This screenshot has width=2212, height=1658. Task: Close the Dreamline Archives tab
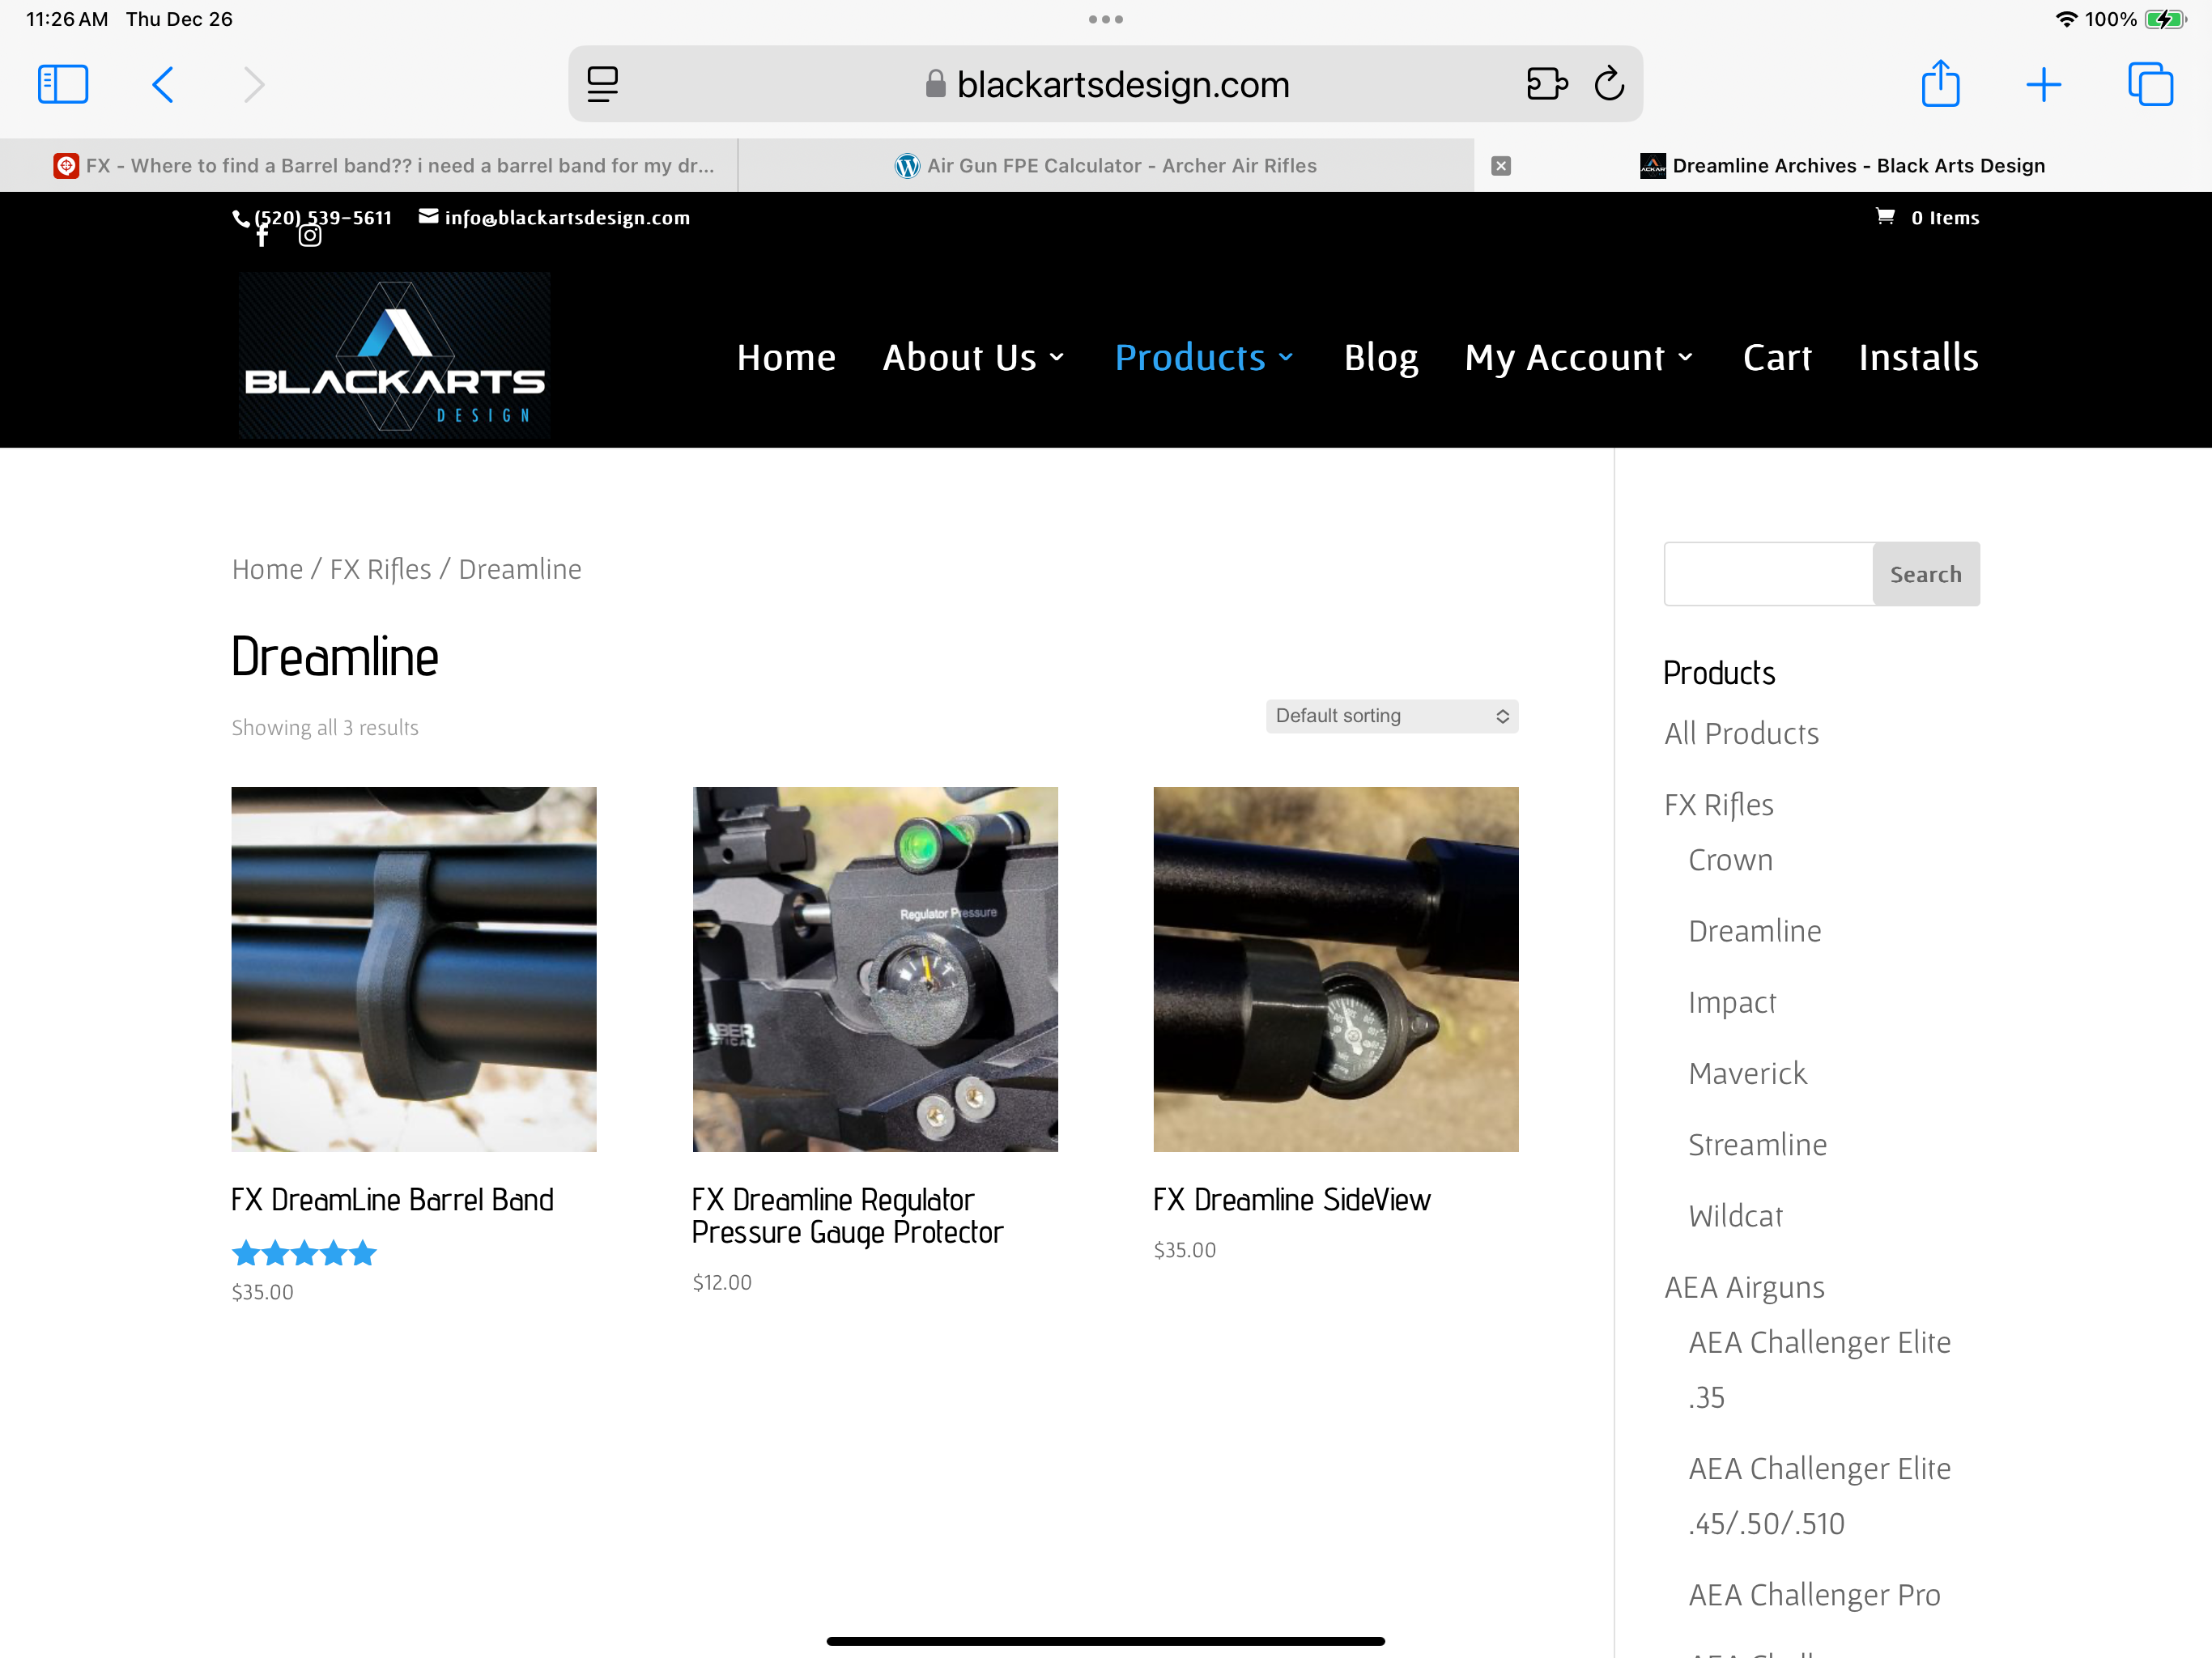point(1500,166)
